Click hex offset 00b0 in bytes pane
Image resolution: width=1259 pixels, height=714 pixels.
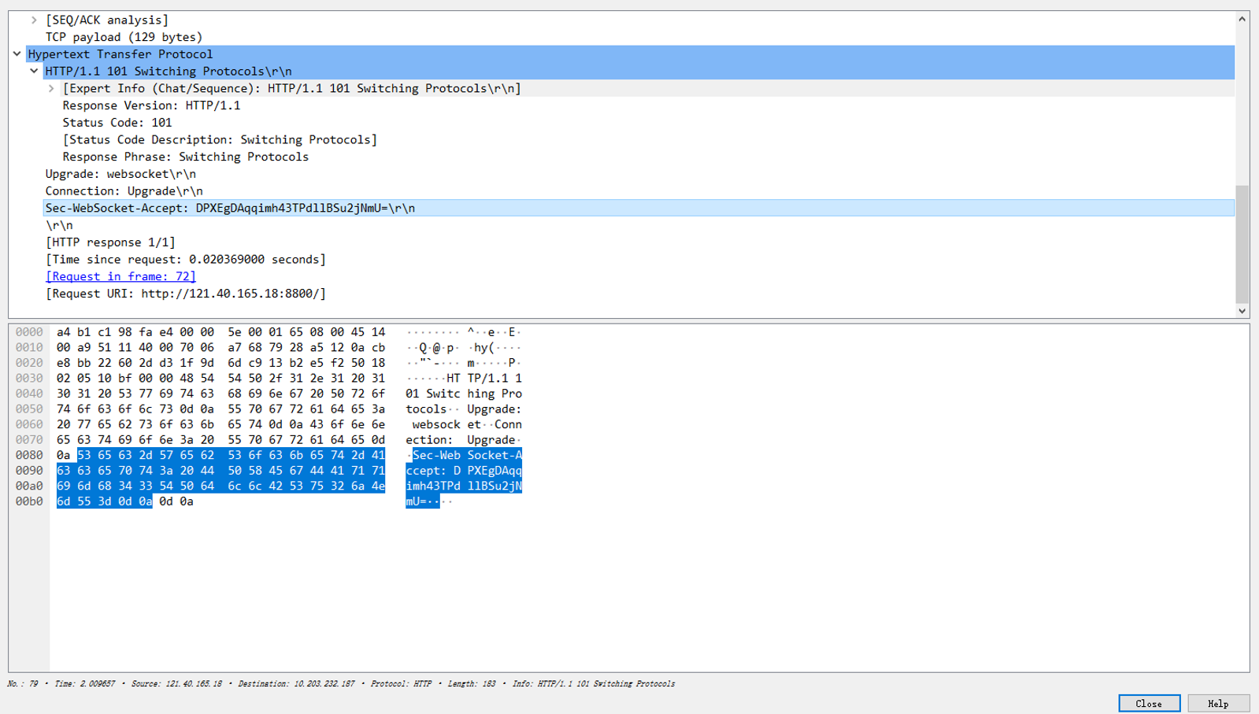point(29,501)
